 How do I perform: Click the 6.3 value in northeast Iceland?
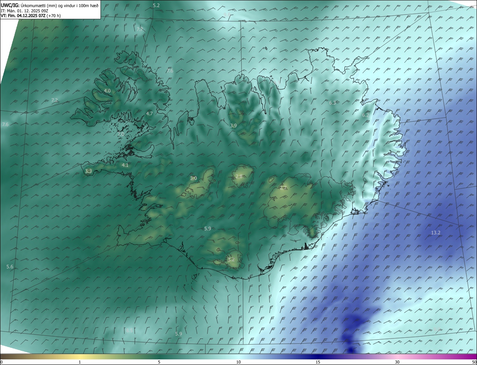click(332, 103)
